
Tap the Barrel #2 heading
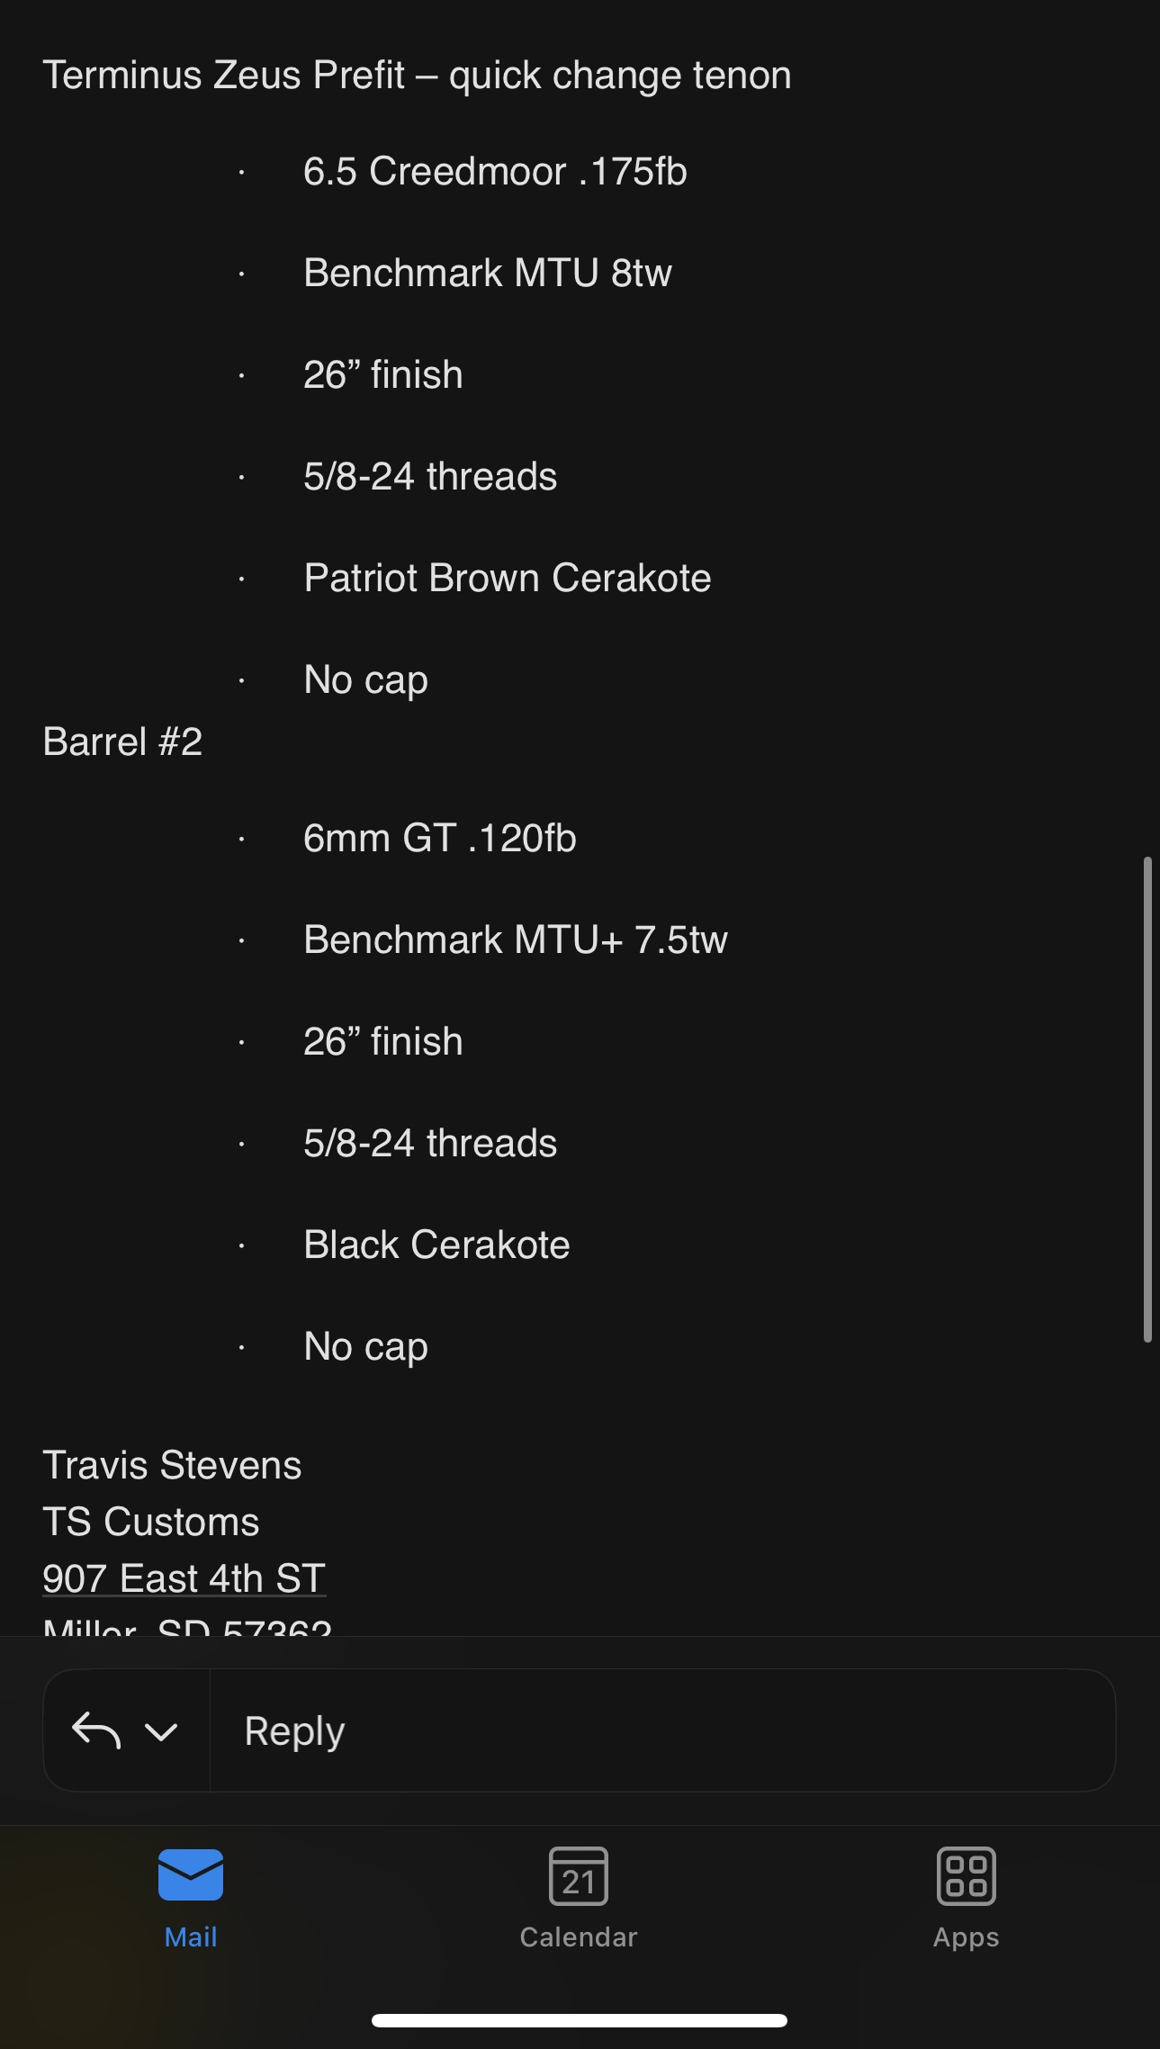click(122, 741)
